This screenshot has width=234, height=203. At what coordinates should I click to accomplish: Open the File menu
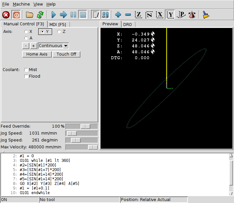tap(6, 4)
